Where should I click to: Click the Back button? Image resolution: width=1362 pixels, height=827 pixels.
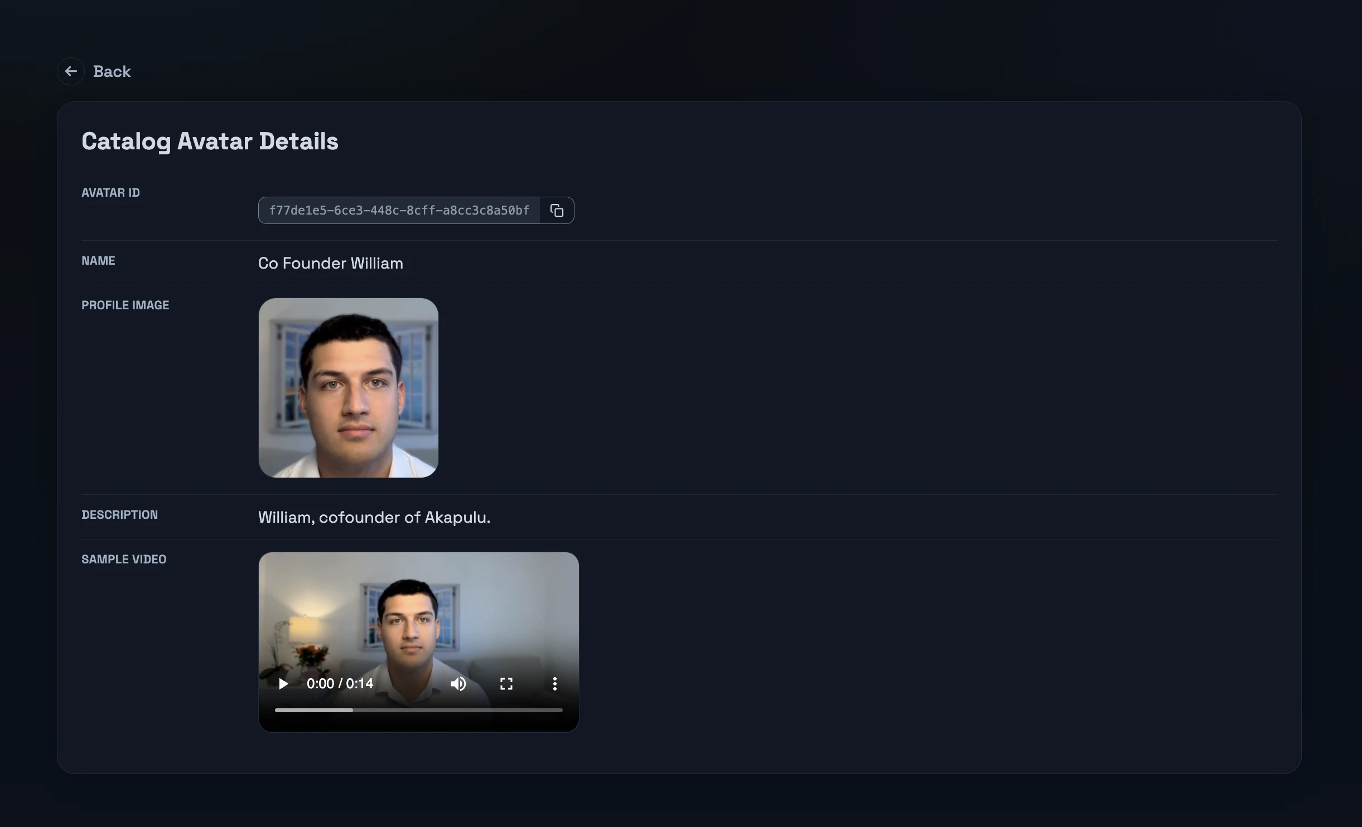click(x=95, y=71)
